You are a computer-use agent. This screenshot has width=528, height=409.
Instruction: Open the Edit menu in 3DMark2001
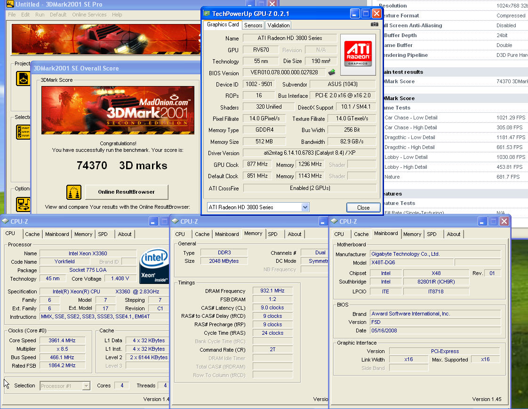tap(25, 15)
